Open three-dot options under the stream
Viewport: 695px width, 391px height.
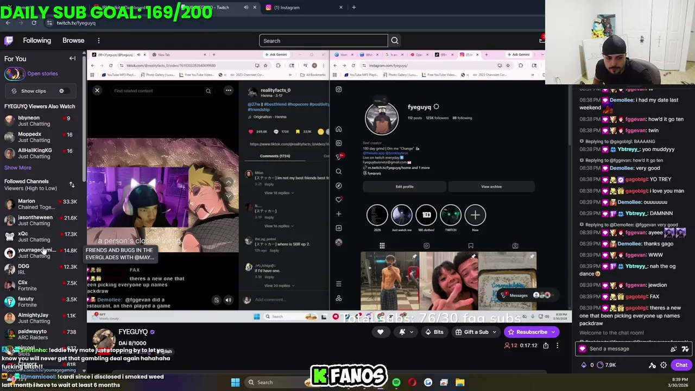click(x=557, y=345)
